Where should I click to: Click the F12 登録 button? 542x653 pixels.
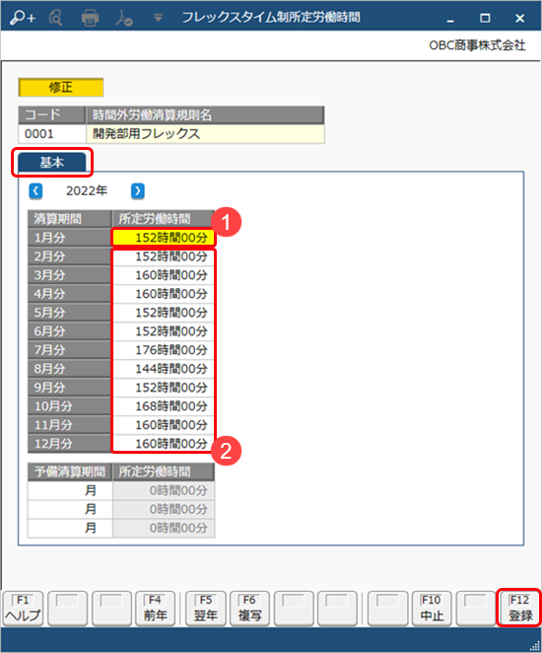click(519, 608)
